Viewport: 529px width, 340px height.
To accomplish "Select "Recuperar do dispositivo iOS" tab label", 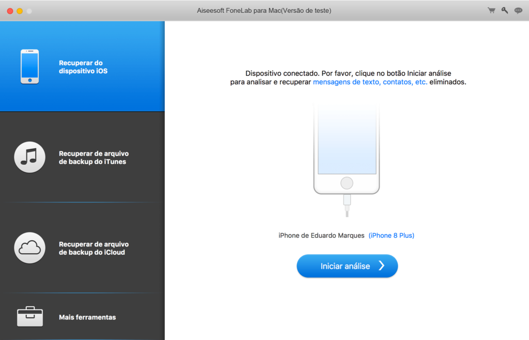I will tap(83, 67).
